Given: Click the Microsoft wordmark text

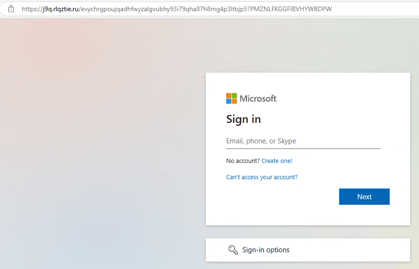Looking at the screenshot, I should (258, 99).
